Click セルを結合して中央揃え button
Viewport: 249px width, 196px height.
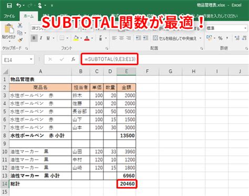point(175,38)
